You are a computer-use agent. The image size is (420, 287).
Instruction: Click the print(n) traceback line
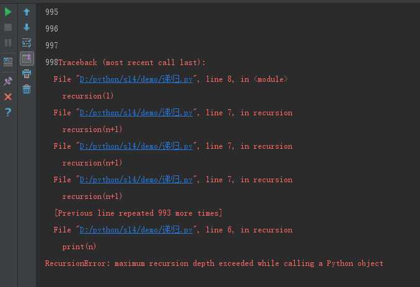[79, 247]
